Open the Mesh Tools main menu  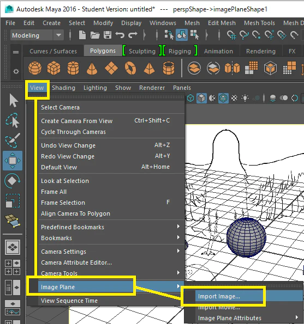(x=259, y=23)
